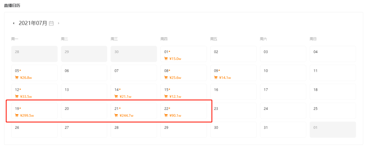This screenshot has height=148, width=367.
Task: Open the ¥12.1w sales on day 15
Action: [x=175, y=97]
